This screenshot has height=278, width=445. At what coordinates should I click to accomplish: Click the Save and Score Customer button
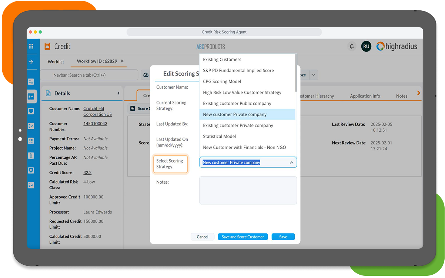tap(242, 237)
